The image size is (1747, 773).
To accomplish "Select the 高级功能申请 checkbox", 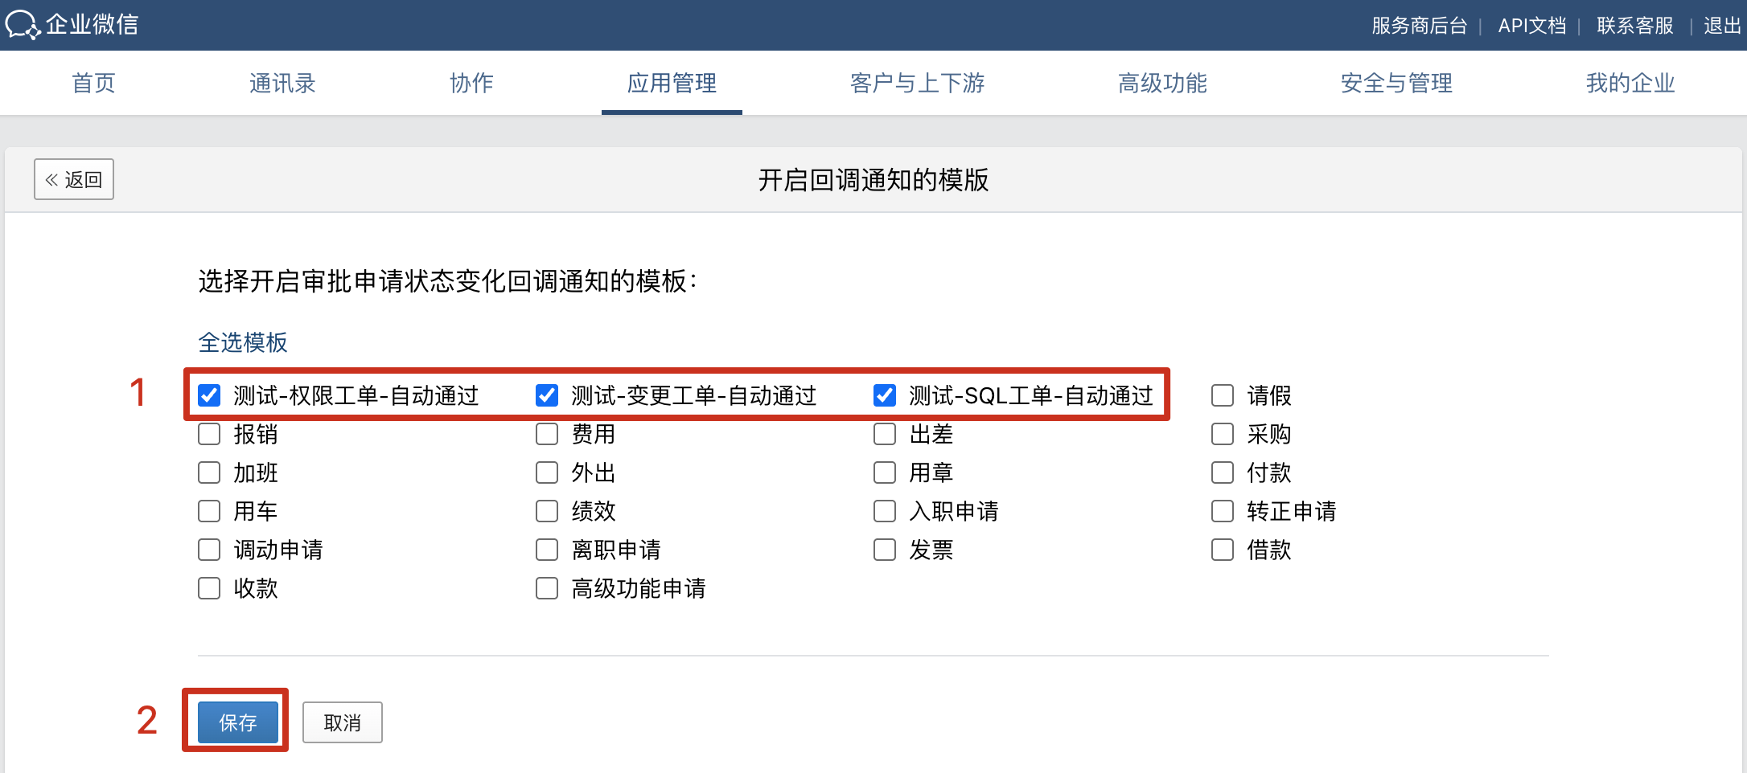I will [x=547, y=588].
